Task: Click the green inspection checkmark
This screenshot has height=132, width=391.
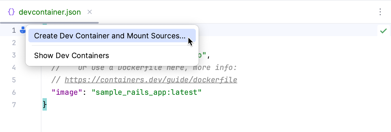Action: (x=383, y=31)
